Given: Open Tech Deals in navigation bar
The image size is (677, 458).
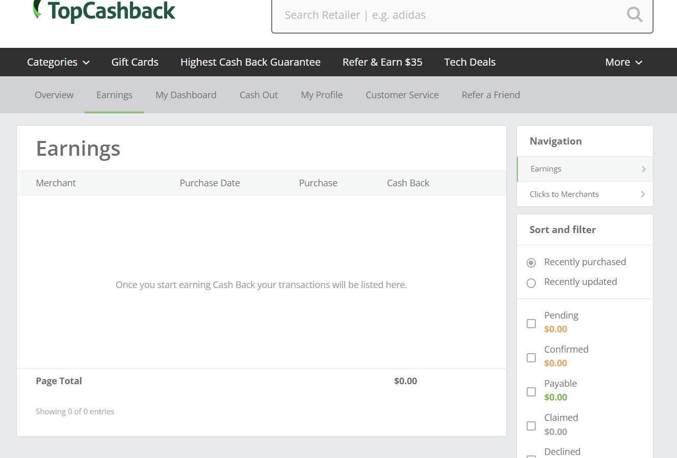Looking at the screenshot, I should point(470,62).
